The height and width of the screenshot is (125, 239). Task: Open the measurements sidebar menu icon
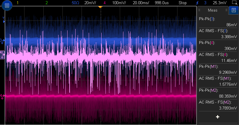234,10
